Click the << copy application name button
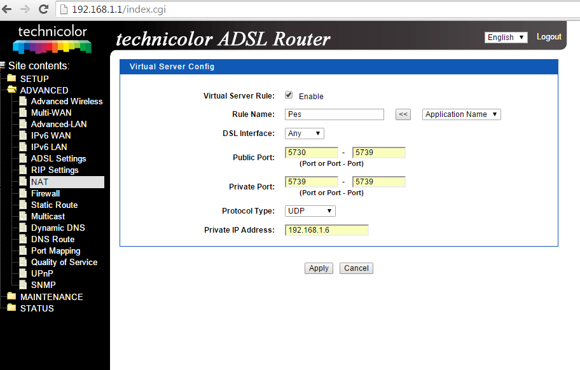 click(403, 114)
